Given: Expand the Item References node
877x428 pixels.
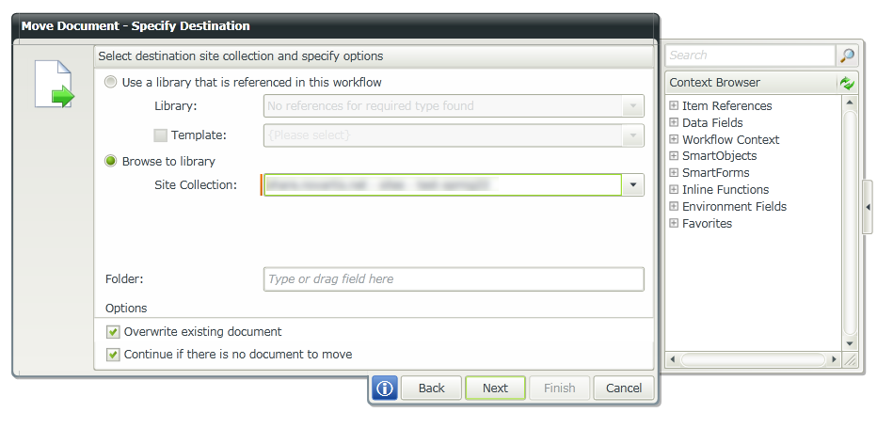Looking at the screenshot, I should point(674,105).
